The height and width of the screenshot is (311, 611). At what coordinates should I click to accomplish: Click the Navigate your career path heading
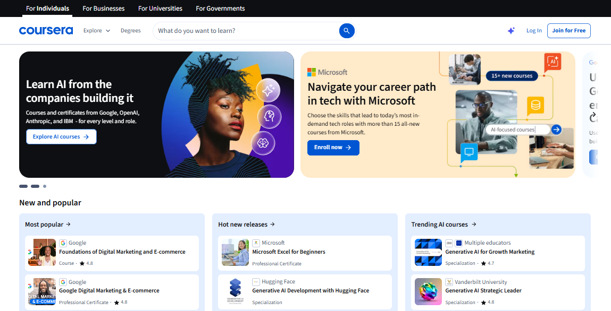372,94
